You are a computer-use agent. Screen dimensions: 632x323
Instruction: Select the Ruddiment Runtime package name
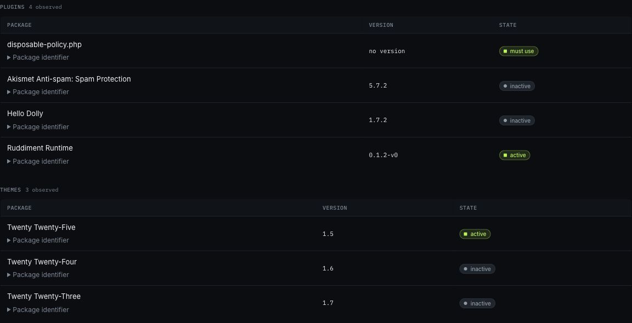pyautogui.click(x=40, y=148)
